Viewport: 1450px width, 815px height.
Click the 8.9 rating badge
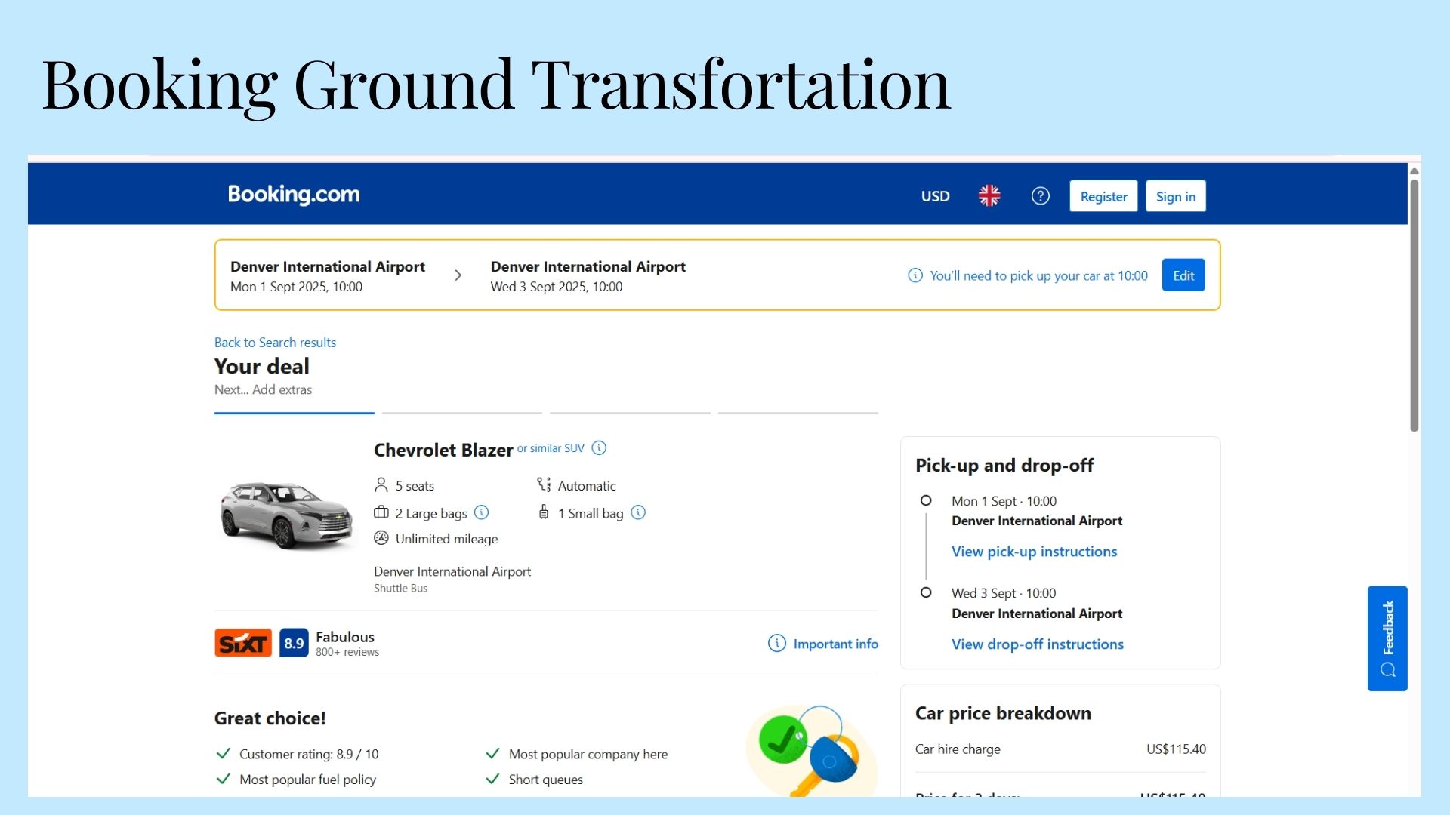294,643
